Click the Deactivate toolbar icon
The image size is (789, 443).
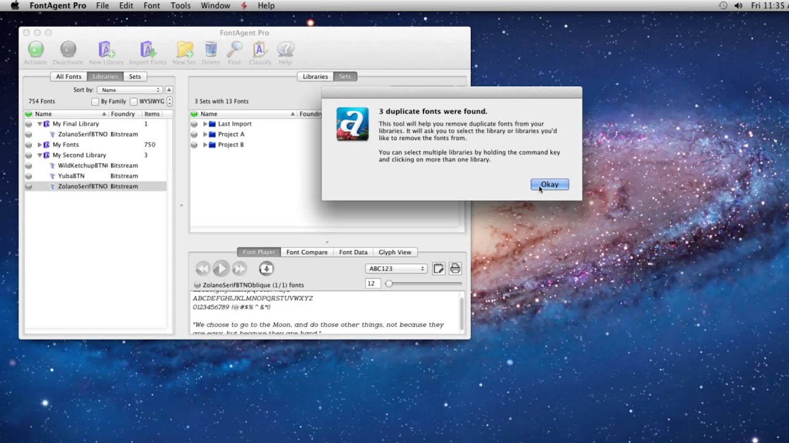(68, 49)
